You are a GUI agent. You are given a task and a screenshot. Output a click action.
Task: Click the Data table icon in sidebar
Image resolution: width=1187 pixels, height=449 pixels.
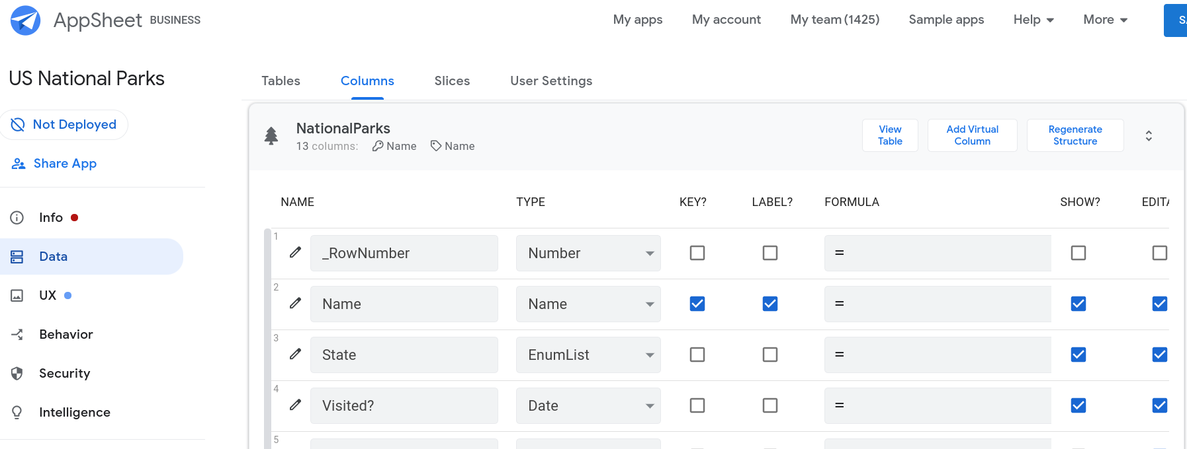point(17,257)
